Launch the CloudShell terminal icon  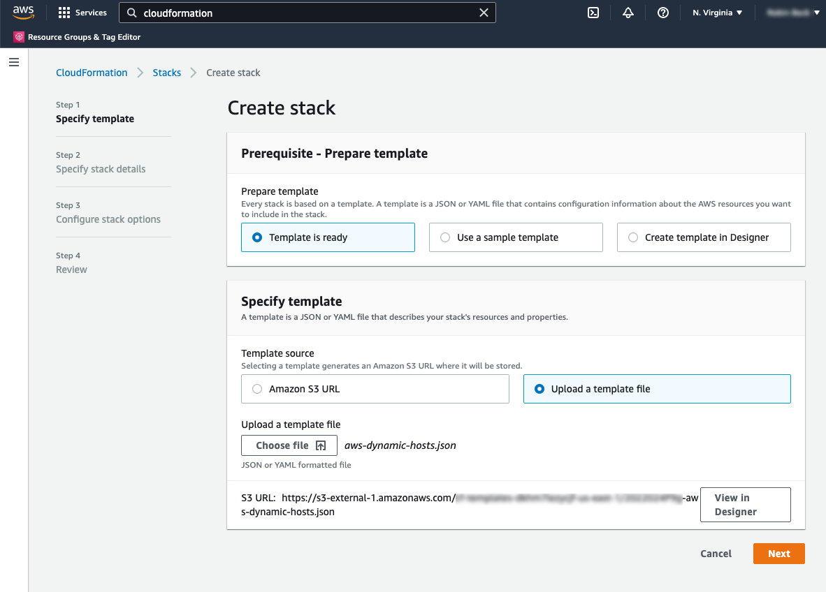tap(593, 13)
